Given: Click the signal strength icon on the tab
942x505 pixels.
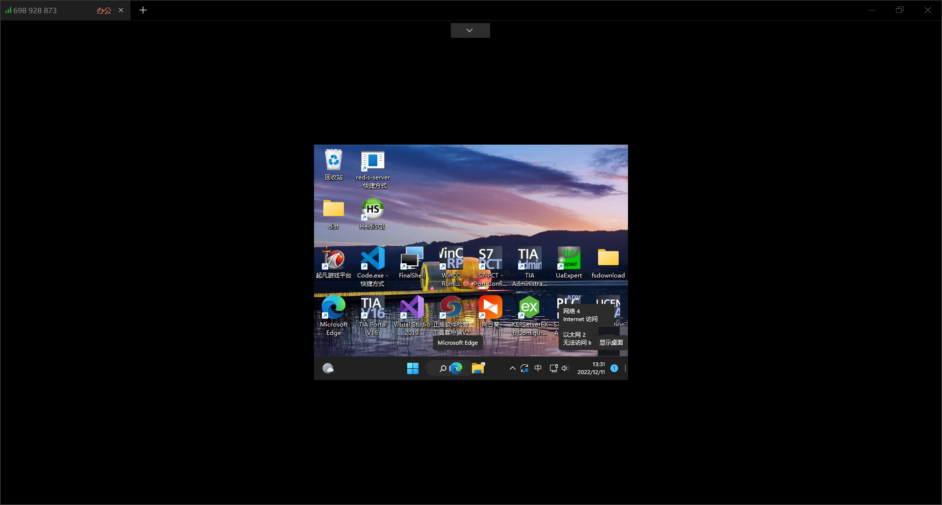Looking at the screenshot, I should [8, 10].
